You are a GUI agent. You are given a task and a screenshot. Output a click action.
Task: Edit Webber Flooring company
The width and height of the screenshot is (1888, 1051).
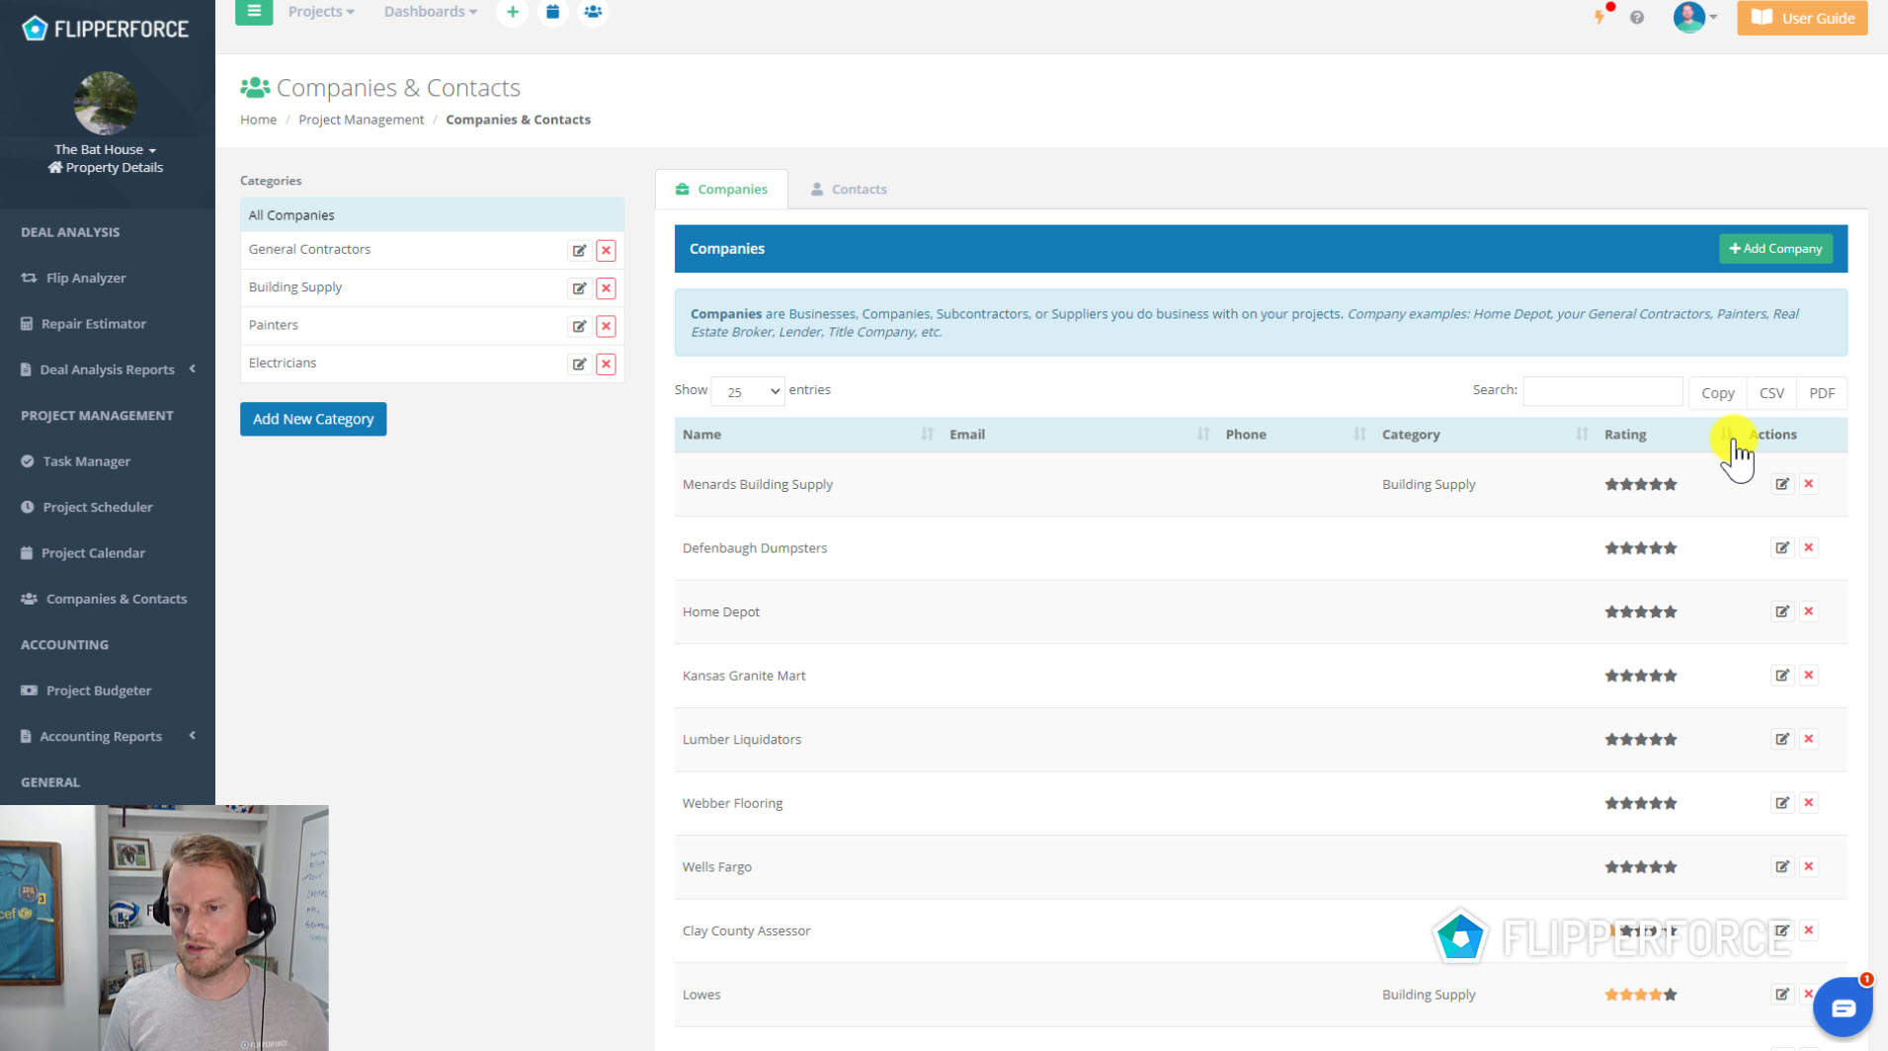pos(1782,803)
